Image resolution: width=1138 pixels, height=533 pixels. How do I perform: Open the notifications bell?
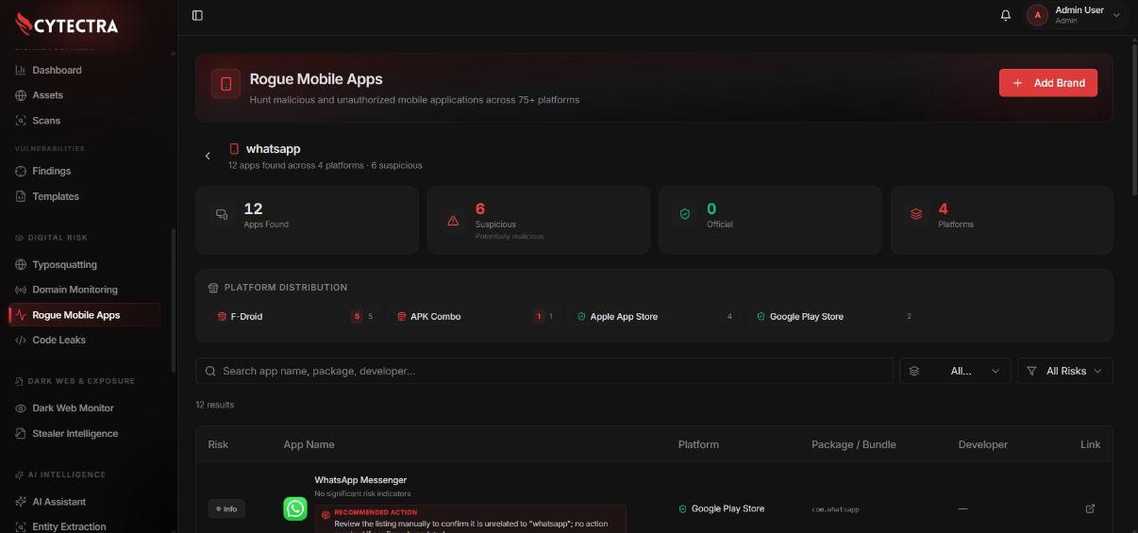pyautogui.click(x=1006, y=15)
